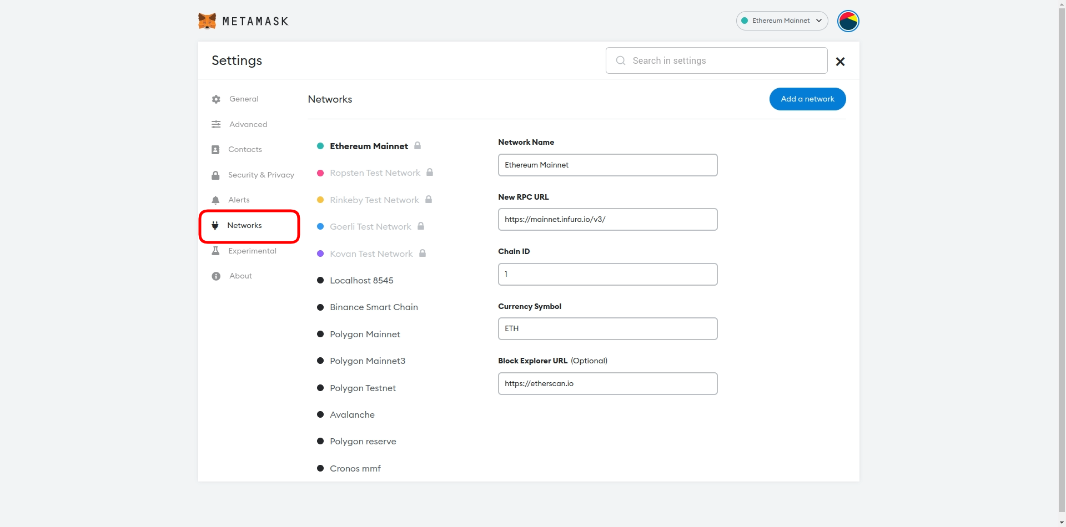The height and width of the screenshot is (527, 1066).
Task: Click lock icon beside Kovan Test Network
Action: [x=423, y=253]
